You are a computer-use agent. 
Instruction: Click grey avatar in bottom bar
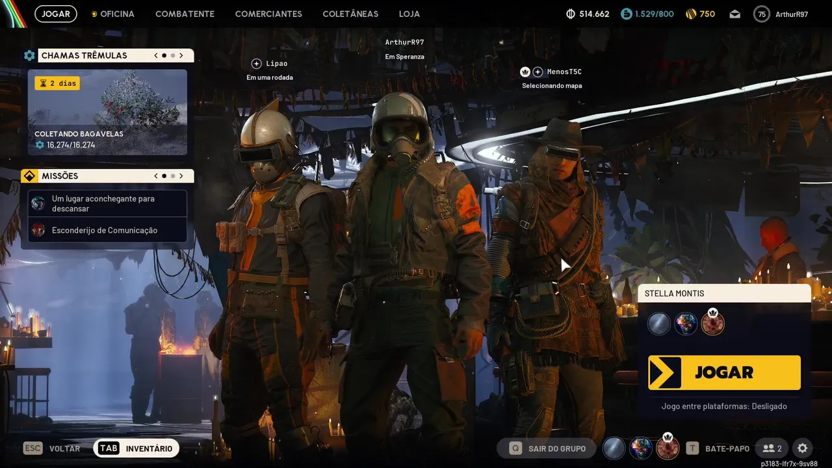(614, 448)
